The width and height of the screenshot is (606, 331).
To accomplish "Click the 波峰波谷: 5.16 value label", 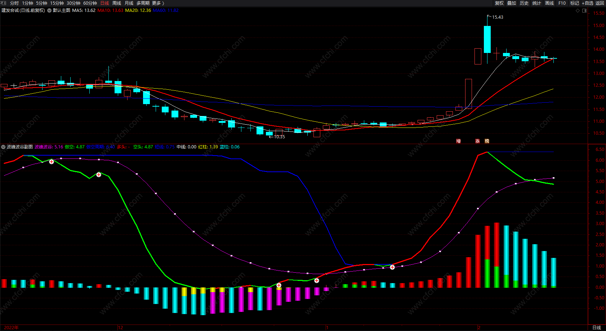I will (49, 147).
